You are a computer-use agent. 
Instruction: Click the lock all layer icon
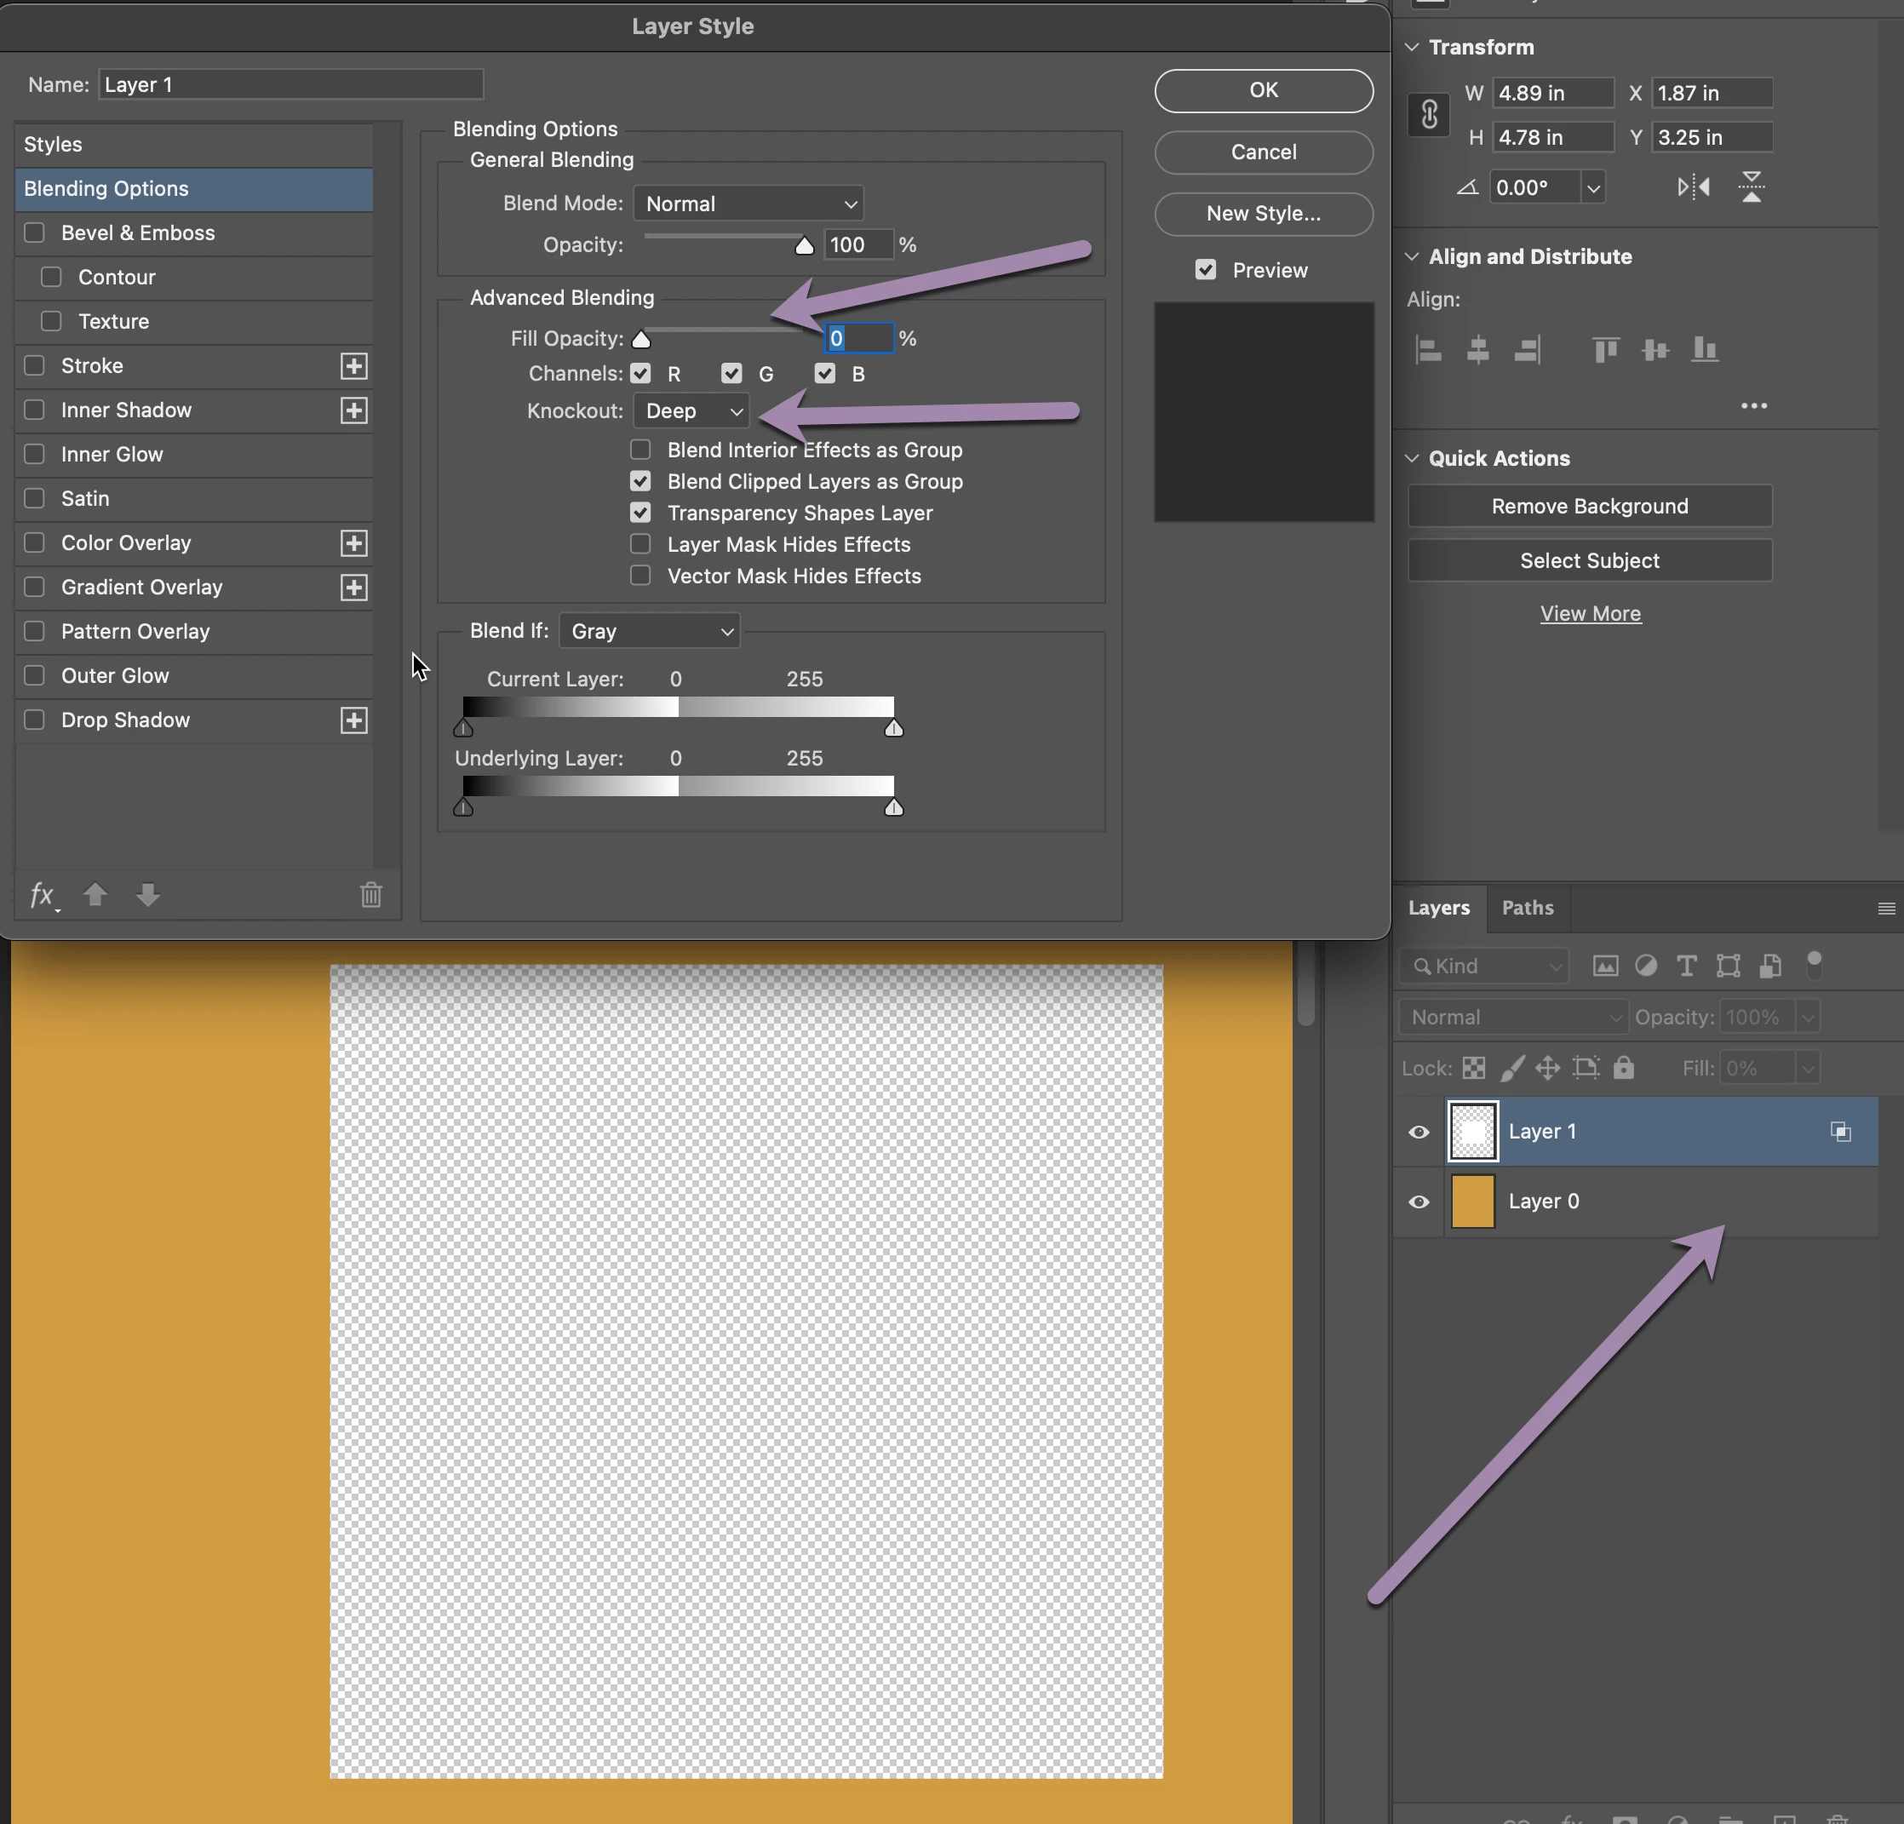click(1623, 1069)
